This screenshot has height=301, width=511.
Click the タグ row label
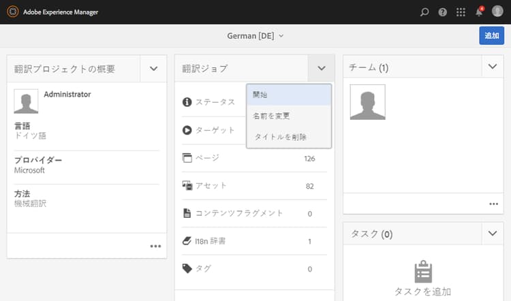click(x=203, y=269)
